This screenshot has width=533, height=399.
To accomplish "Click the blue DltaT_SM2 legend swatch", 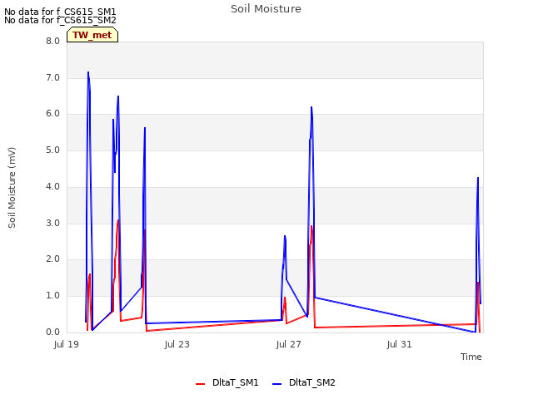I will click(x=277, y=384).
